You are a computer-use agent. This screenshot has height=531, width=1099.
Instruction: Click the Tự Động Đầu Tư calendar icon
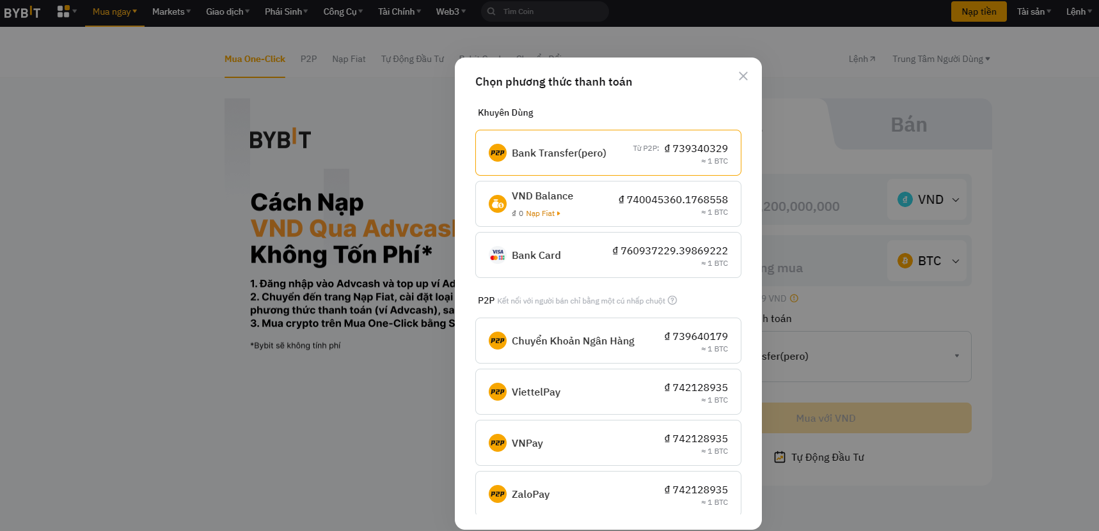tap(780, 457)
